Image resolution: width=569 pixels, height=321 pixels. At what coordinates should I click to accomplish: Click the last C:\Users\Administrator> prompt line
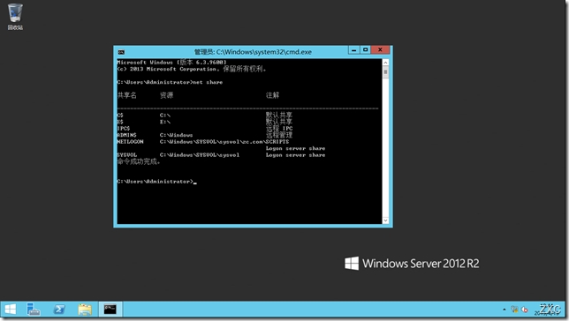coord(156,181)
